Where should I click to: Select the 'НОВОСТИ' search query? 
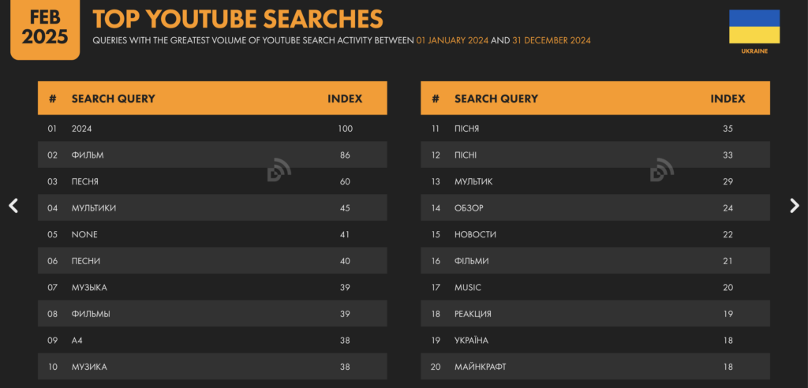point(475,234)
